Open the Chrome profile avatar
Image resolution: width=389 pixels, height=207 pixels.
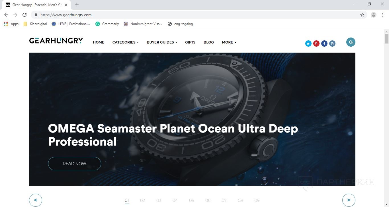point(374,15)
